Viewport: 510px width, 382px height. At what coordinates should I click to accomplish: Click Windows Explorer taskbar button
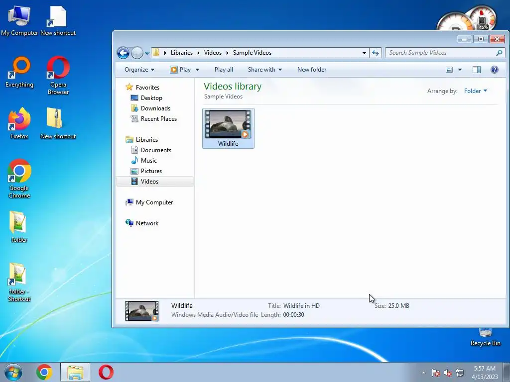pos(75,372)
